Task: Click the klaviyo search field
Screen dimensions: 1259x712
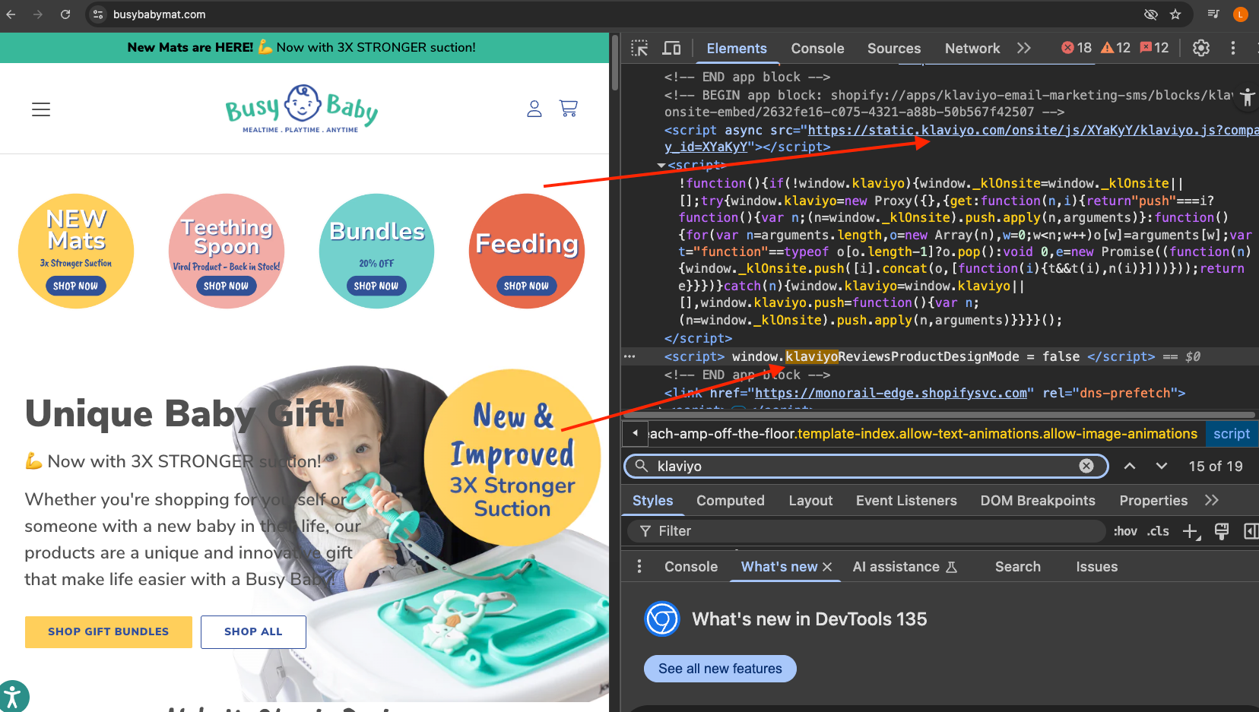Action: pyautogui.click(x=866, y=467)
